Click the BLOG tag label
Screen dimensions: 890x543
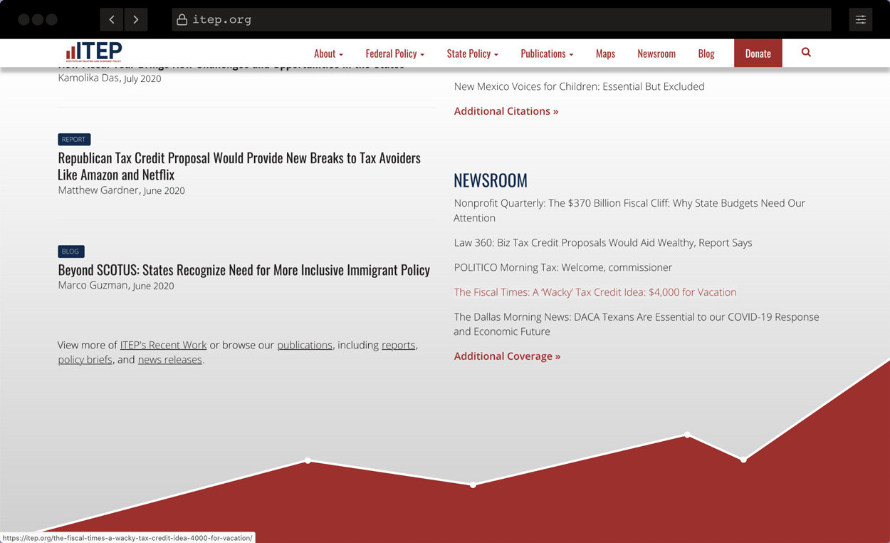pyautogui.click(x=70, y=251)
